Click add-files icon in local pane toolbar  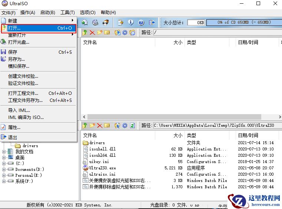(117, 125)
